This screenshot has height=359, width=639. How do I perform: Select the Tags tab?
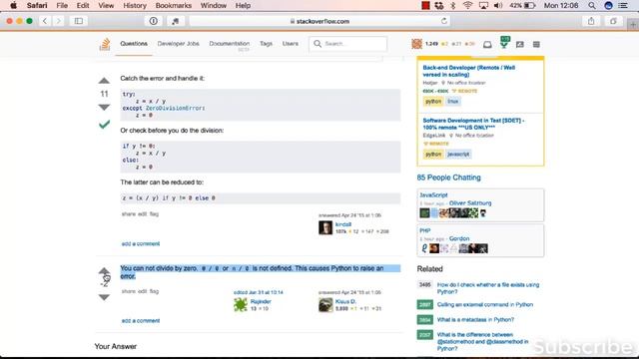266,44
